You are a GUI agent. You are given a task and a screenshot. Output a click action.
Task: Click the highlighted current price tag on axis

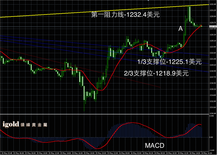tap(213, 26)
